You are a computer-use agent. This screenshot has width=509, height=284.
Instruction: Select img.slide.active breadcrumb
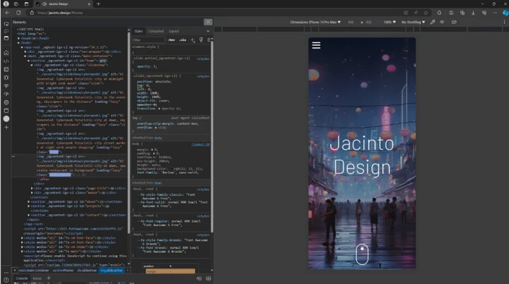coord(112,270)
